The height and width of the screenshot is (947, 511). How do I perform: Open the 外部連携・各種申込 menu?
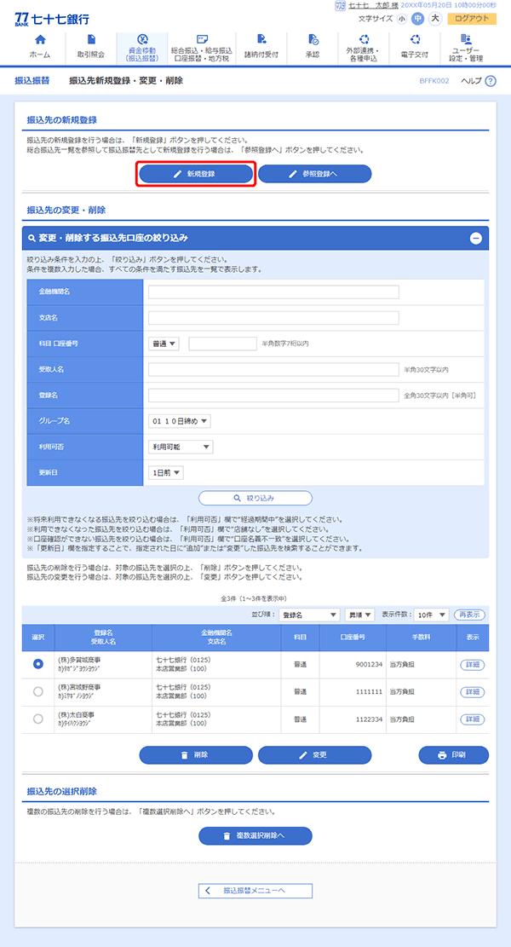click(x=363, y=49)
